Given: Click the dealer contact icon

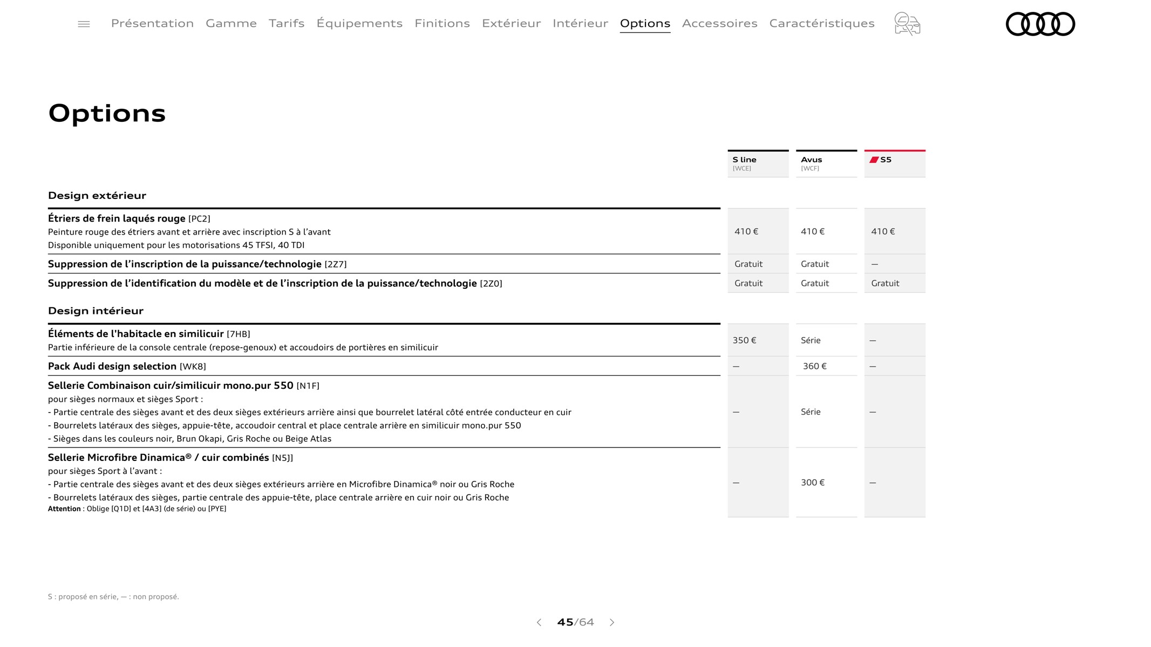Looking at the screenshot, I should (x=907, y=24).
